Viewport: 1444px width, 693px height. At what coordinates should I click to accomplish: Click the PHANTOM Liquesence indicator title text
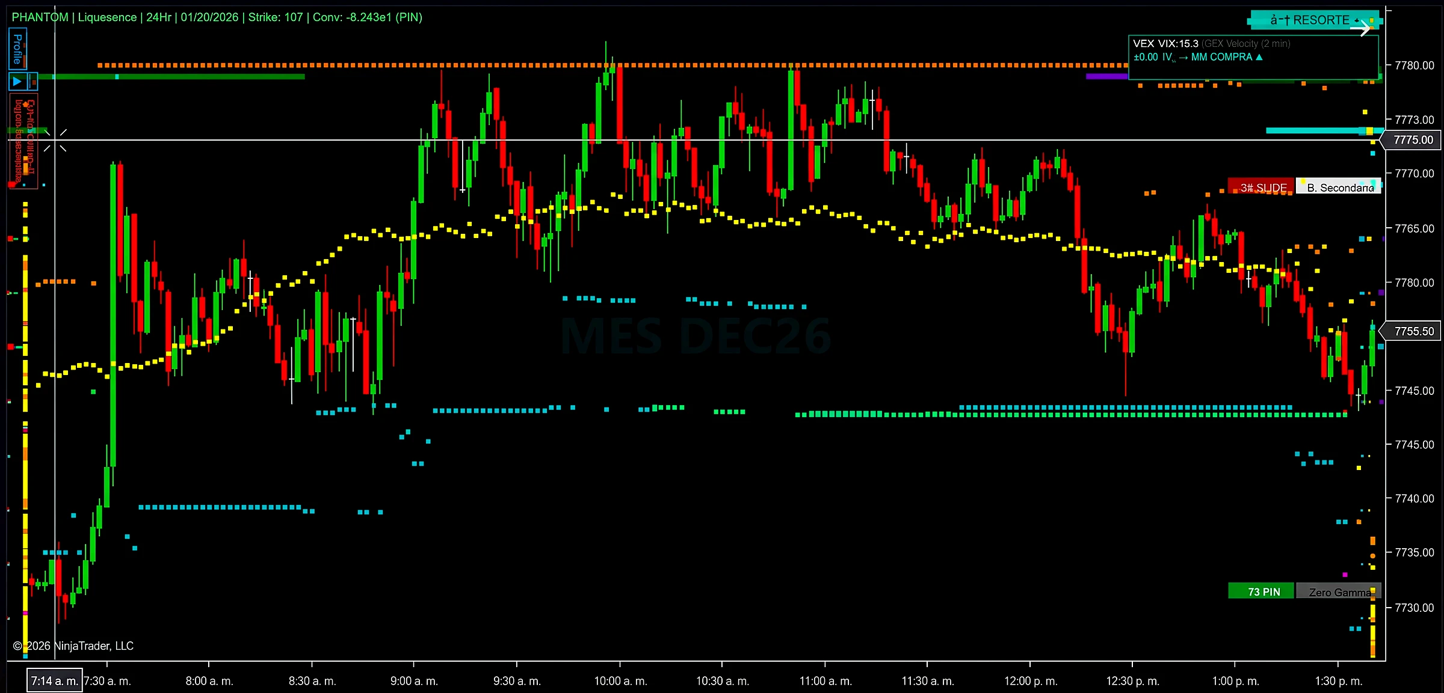coord(217,17)
